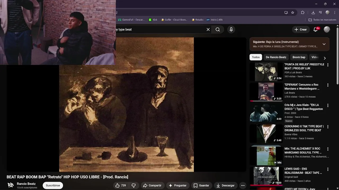The width and height of the screenshot is (339, 190).
Task: Click the Descargar download button
Action: tap(225, 186)
